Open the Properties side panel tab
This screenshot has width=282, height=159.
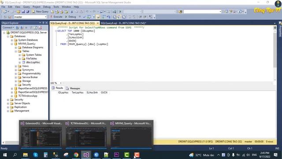click(280, 30)
